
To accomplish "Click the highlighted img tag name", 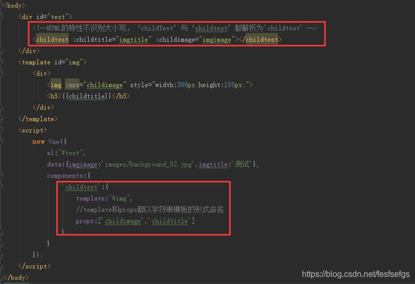I will 56,85.
